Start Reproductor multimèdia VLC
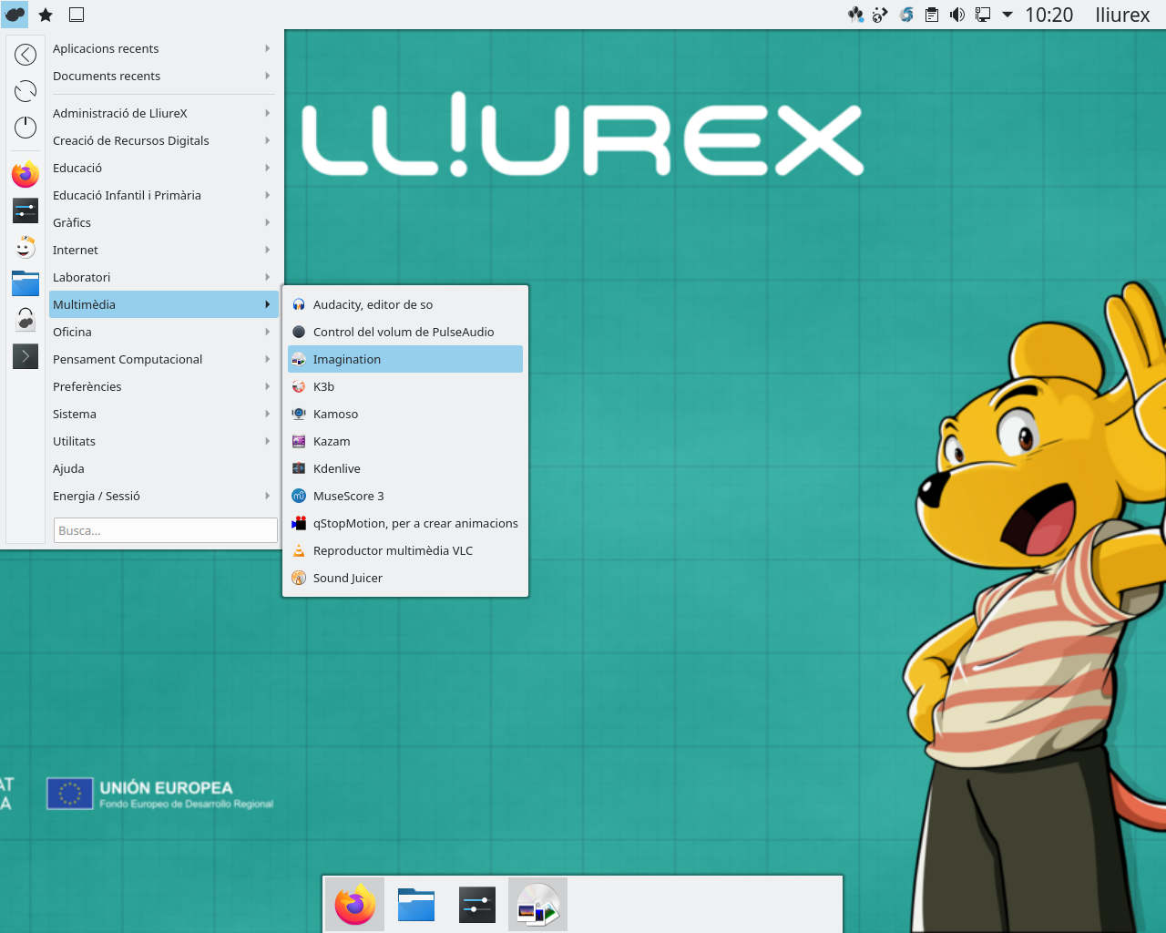Screen dimensions: 1166x933 click(x=393, y=550)
